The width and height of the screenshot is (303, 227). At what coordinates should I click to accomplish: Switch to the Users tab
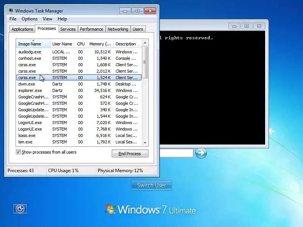[138, 29]
